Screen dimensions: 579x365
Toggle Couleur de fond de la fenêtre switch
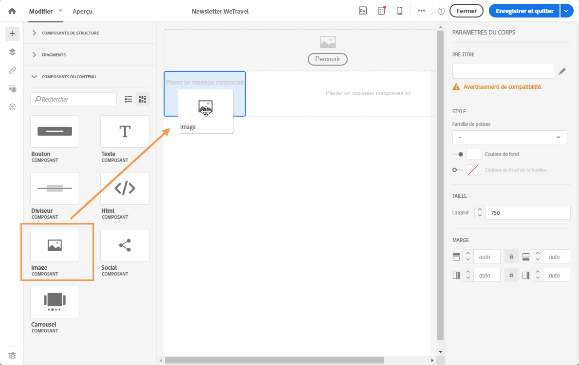457,170
